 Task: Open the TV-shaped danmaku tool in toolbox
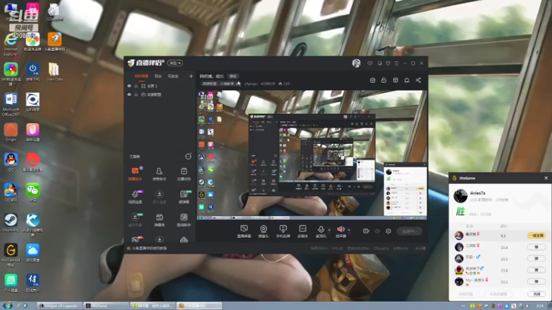159,220
